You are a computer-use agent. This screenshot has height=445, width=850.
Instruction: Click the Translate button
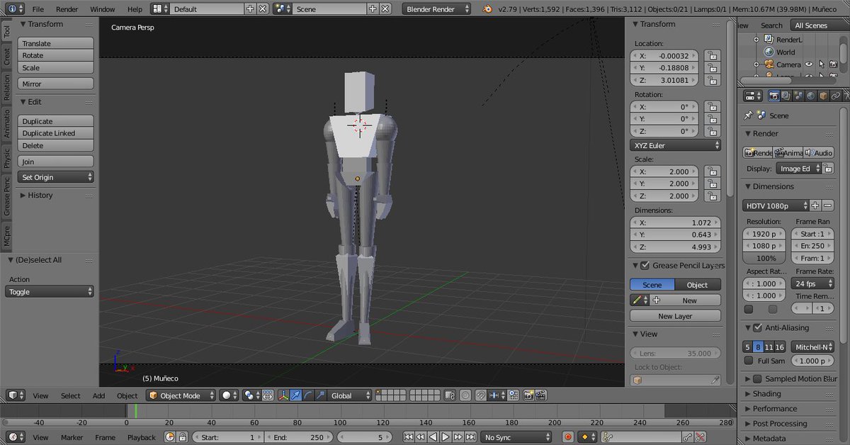click(x=56, y=43)
